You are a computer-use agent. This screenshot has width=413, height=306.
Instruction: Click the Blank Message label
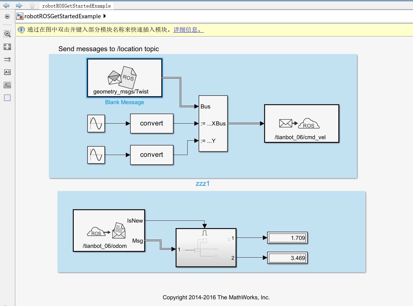(125, 102)
